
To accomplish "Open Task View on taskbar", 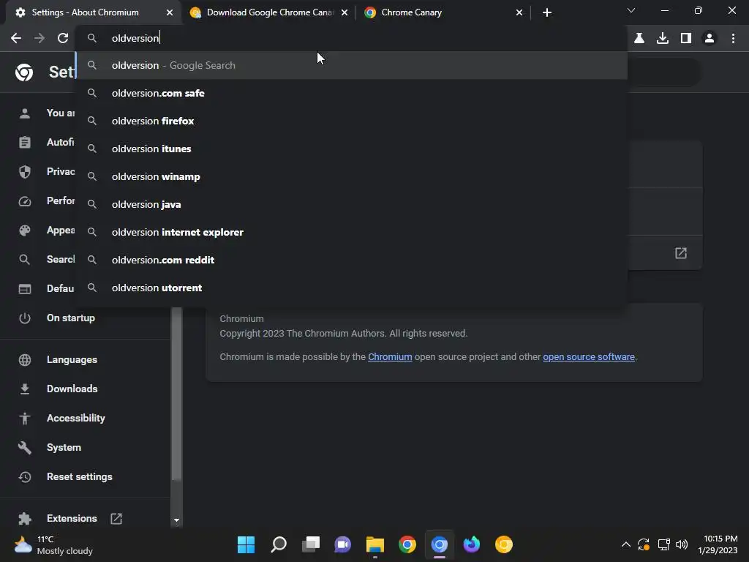I will pos(310,544).
